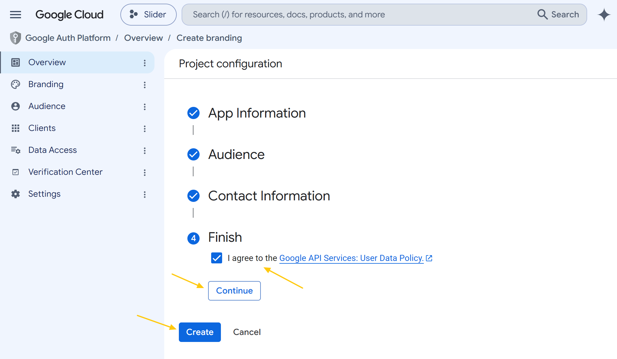This screenshot has height=359, width=617.
Task: Open Settings in the sidebar
Action: pos(77,194)
